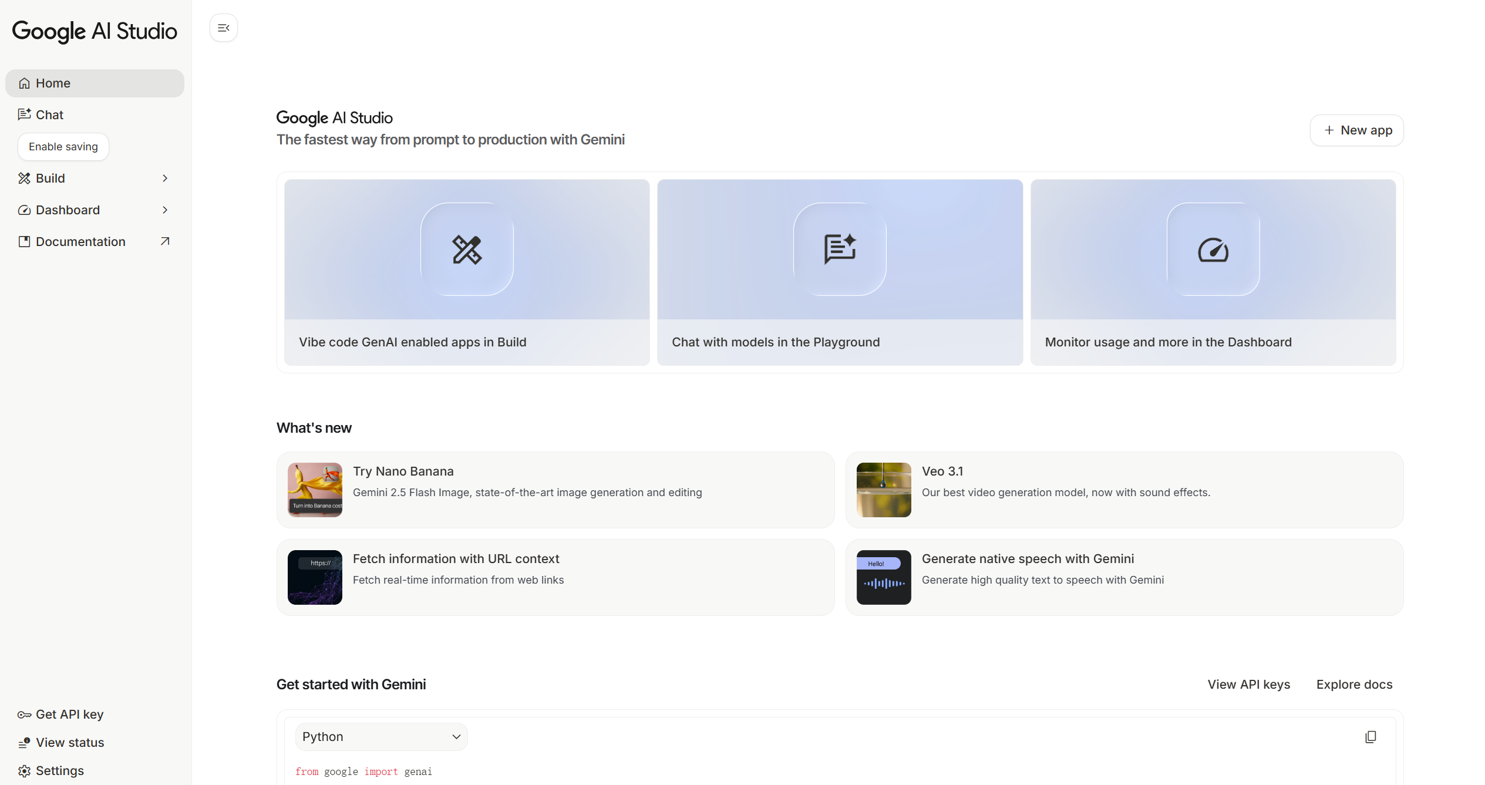This screenshot has width=1485, height=785.
Task: Click the Try Nano Banana thumbnail
Action: (315, 490)
